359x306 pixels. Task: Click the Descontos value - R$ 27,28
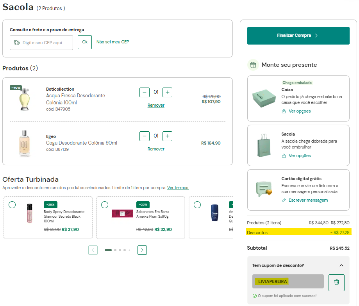pos(340,233)
